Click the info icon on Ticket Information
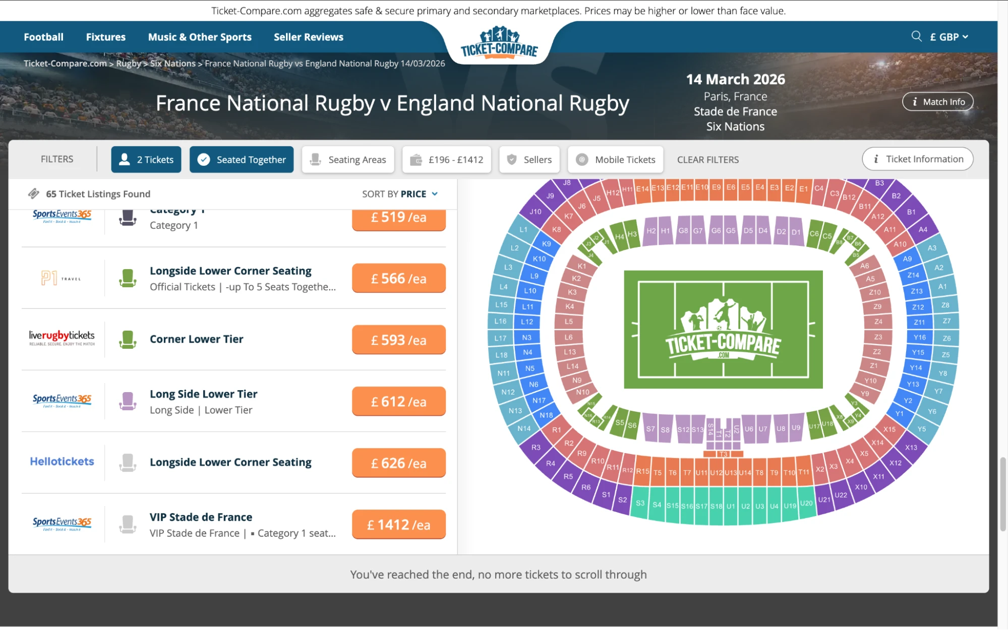 [x=876, y=159]
